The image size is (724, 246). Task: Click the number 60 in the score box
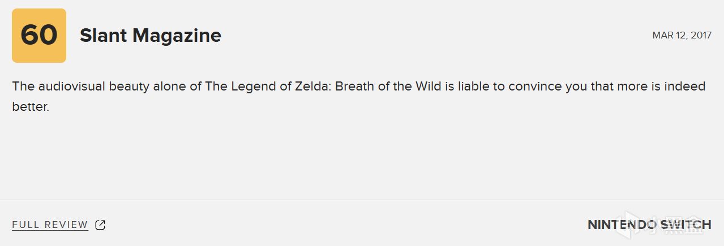pyautogui.click(x=39, y=35)
